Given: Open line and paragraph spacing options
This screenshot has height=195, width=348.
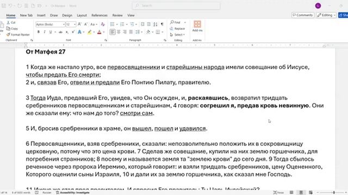Looking at the screenshot, I should 138,32.
